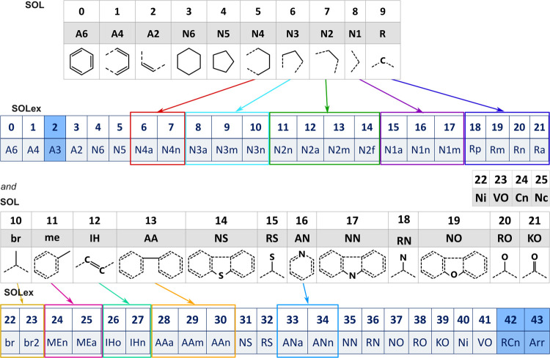550x358 pixels.
Task: Click the dibenzothiophene structure under NS
Action: tap(221, 265)
